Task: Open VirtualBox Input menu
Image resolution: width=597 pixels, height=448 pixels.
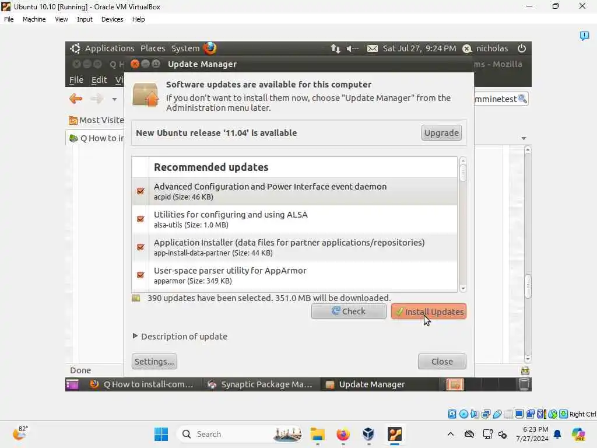Action: [85, 19]
